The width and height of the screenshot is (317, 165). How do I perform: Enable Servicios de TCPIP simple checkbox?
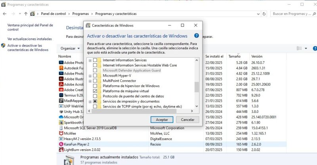pyautogui.click(x=95, y=107)
